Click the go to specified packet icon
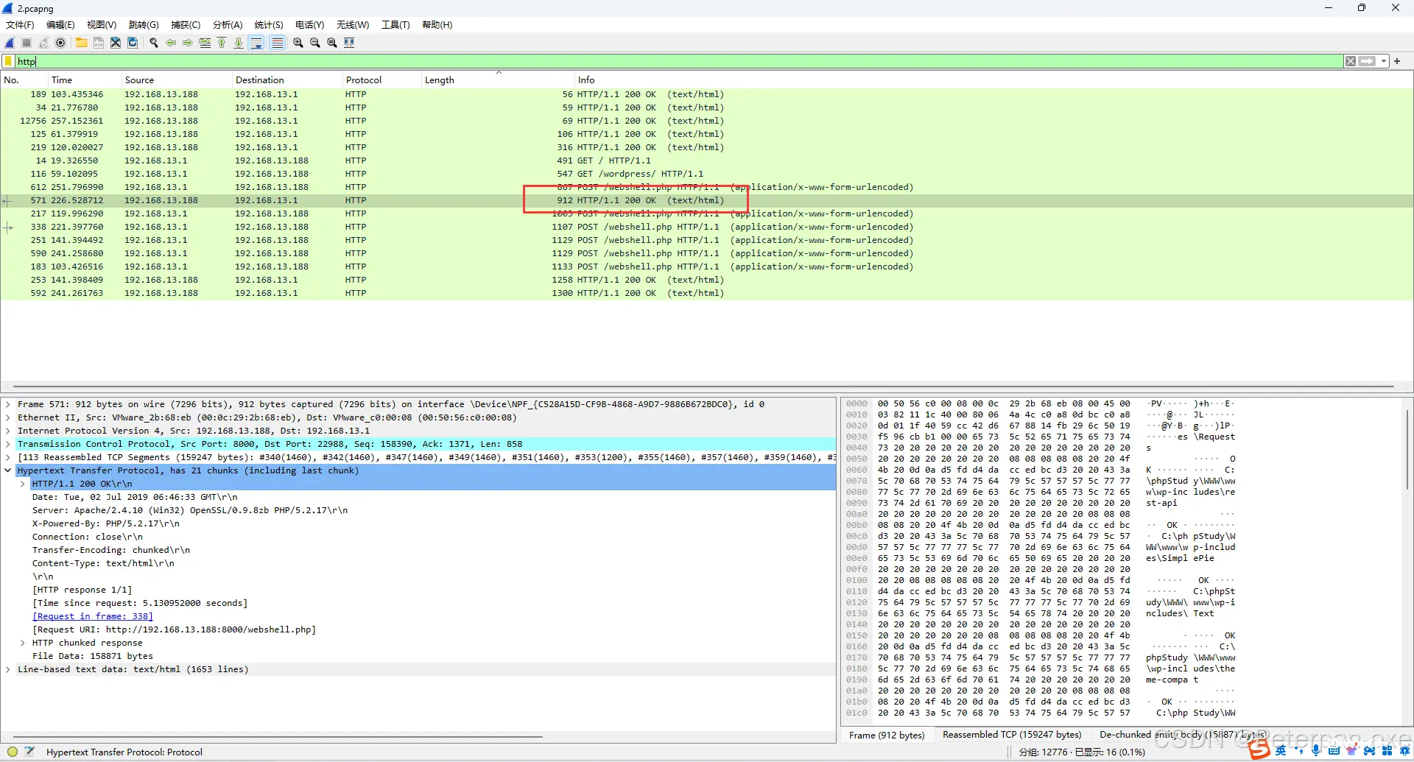The image size is (1414, 762). (x=205, y=43)
